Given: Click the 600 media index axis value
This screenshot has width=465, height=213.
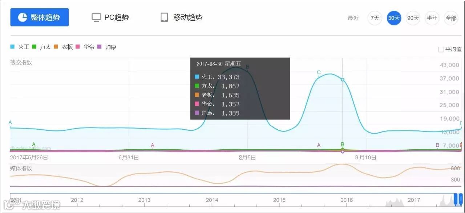Looking at the screenshot, I should pyautogui.click(x=455, y=168).
